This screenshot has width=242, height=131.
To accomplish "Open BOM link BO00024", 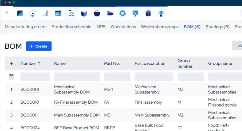I will pyautogui.click(x=30, y=128).
